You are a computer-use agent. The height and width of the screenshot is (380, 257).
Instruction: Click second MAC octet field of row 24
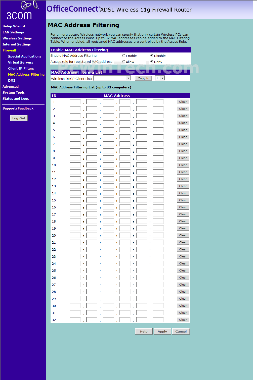[x=92, y=263]
